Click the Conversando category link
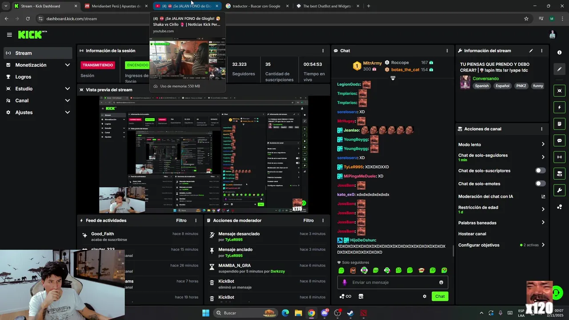The height and width of the screenshot is (320, 569). 485,79
